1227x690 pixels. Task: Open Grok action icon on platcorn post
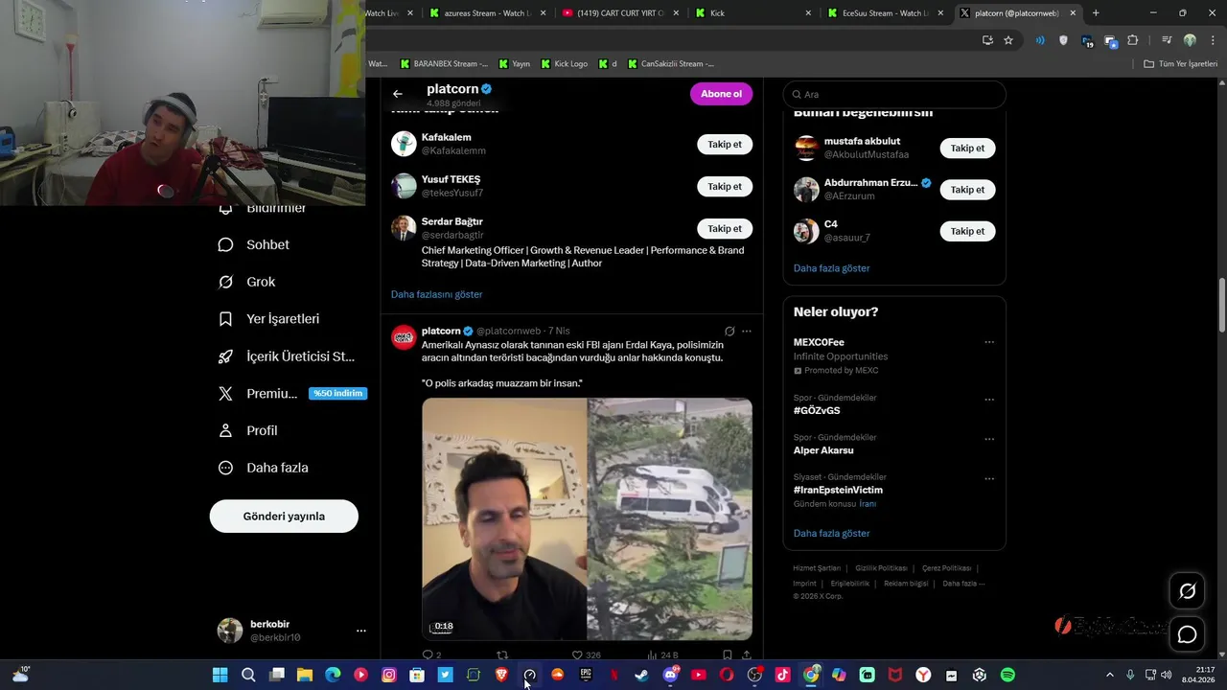tap(729, 331)
